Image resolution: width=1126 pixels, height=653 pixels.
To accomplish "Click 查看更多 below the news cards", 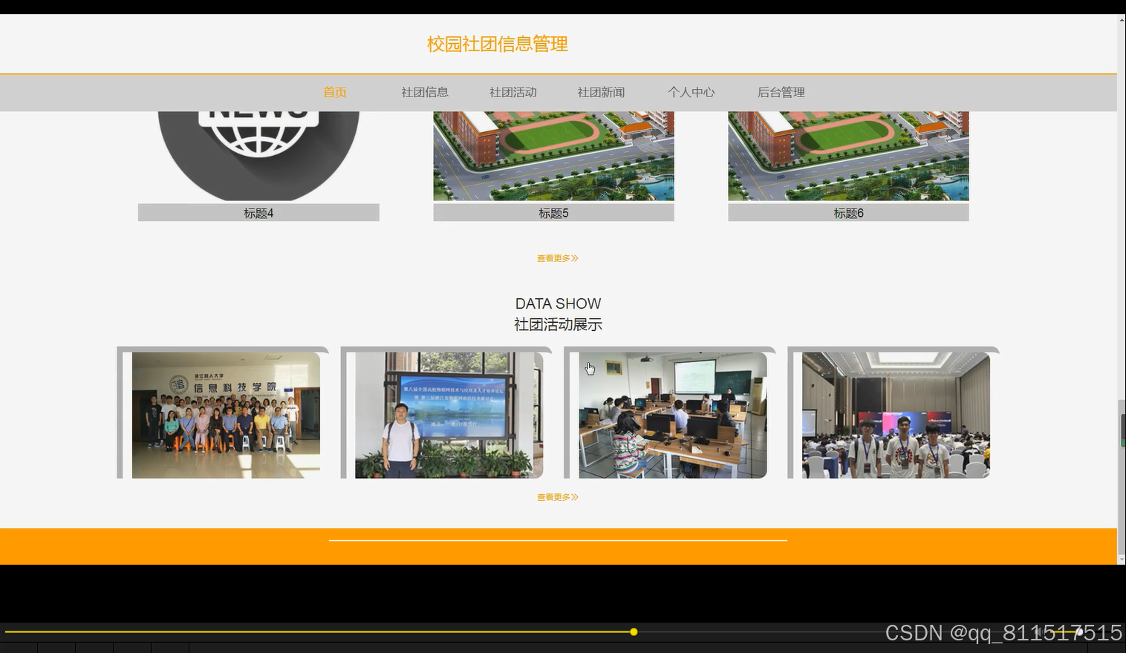I will [558, 258].
